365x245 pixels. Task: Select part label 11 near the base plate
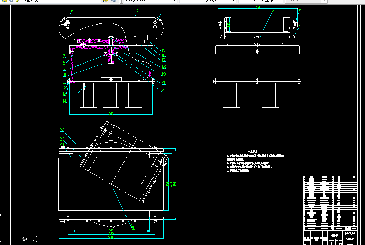[64, 82]
